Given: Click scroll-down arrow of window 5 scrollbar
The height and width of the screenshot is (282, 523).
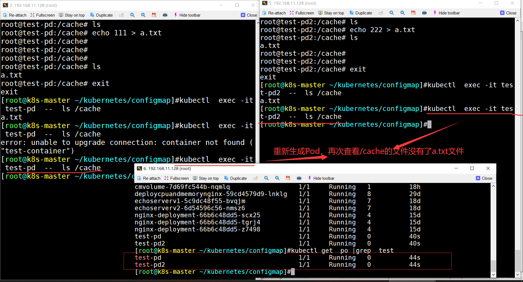Looking at the screenshot, I should pos(518,275).
